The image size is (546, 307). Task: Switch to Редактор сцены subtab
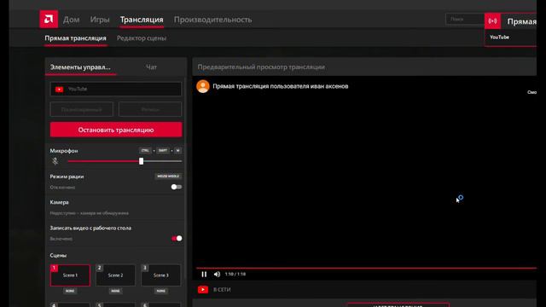[x=142, y=38]
